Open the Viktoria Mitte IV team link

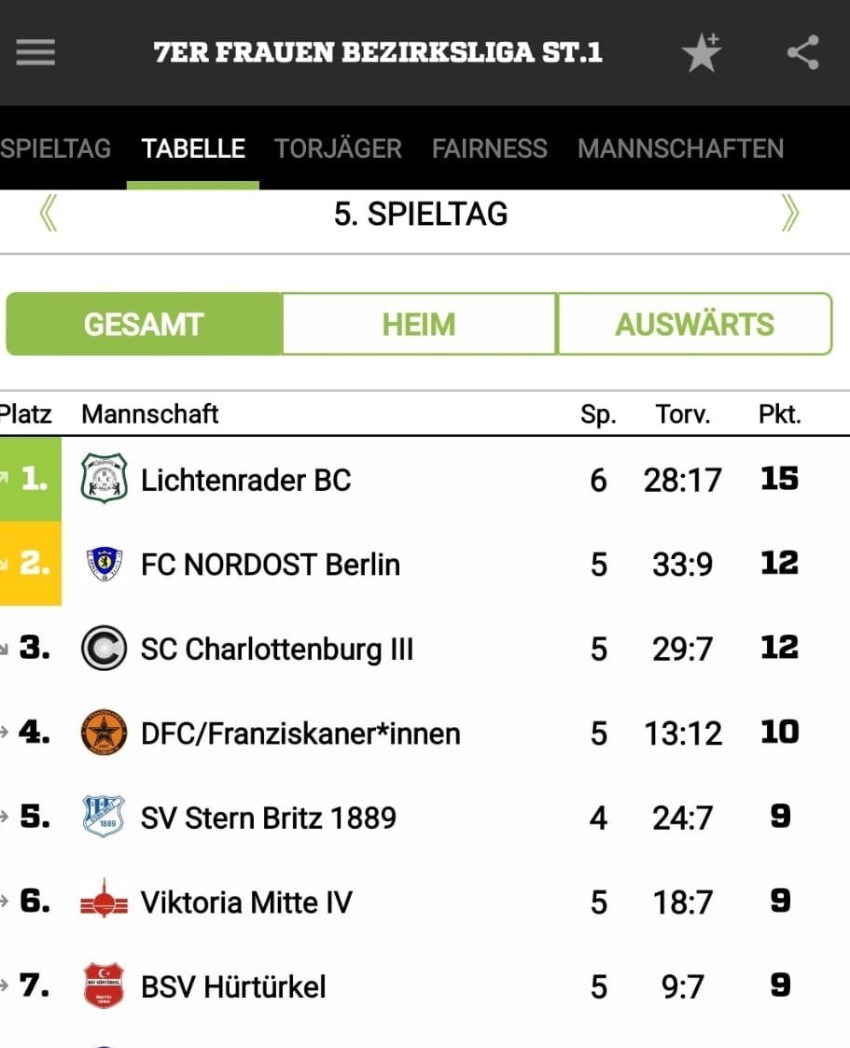246,902
